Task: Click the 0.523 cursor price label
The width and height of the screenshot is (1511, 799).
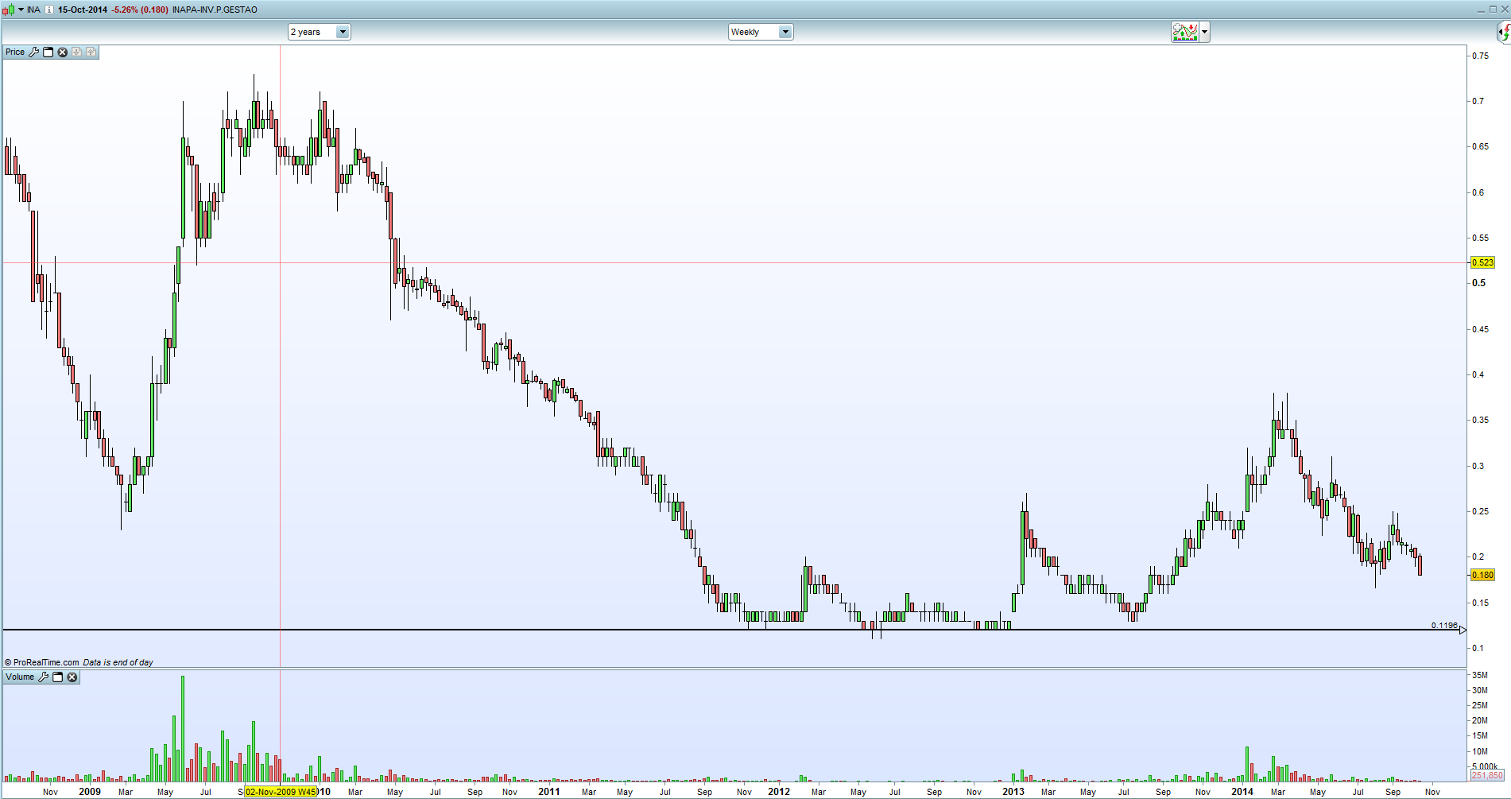Action: click(x=1482, y=262)
